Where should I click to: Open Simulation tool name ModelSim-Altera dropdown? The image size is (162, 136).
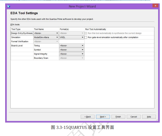point(46,37)
